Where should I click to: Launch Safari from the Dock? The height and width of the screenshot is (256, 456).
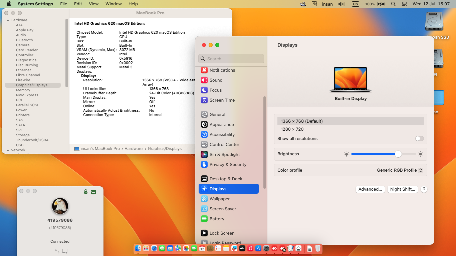pos(154,248)
